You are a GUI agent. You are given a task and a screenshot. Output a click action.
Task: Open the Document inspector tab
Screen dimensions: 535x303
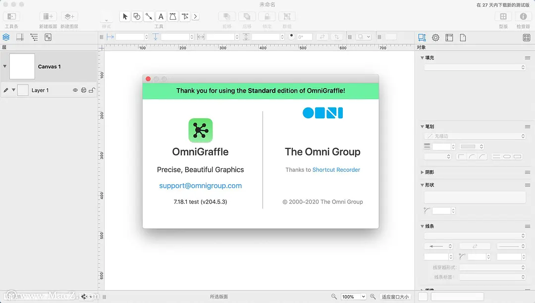[463, 38]
